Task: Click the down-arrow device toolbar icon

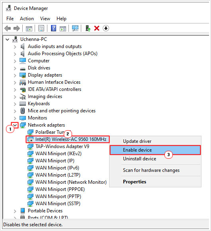Action: tap(106, 28)
